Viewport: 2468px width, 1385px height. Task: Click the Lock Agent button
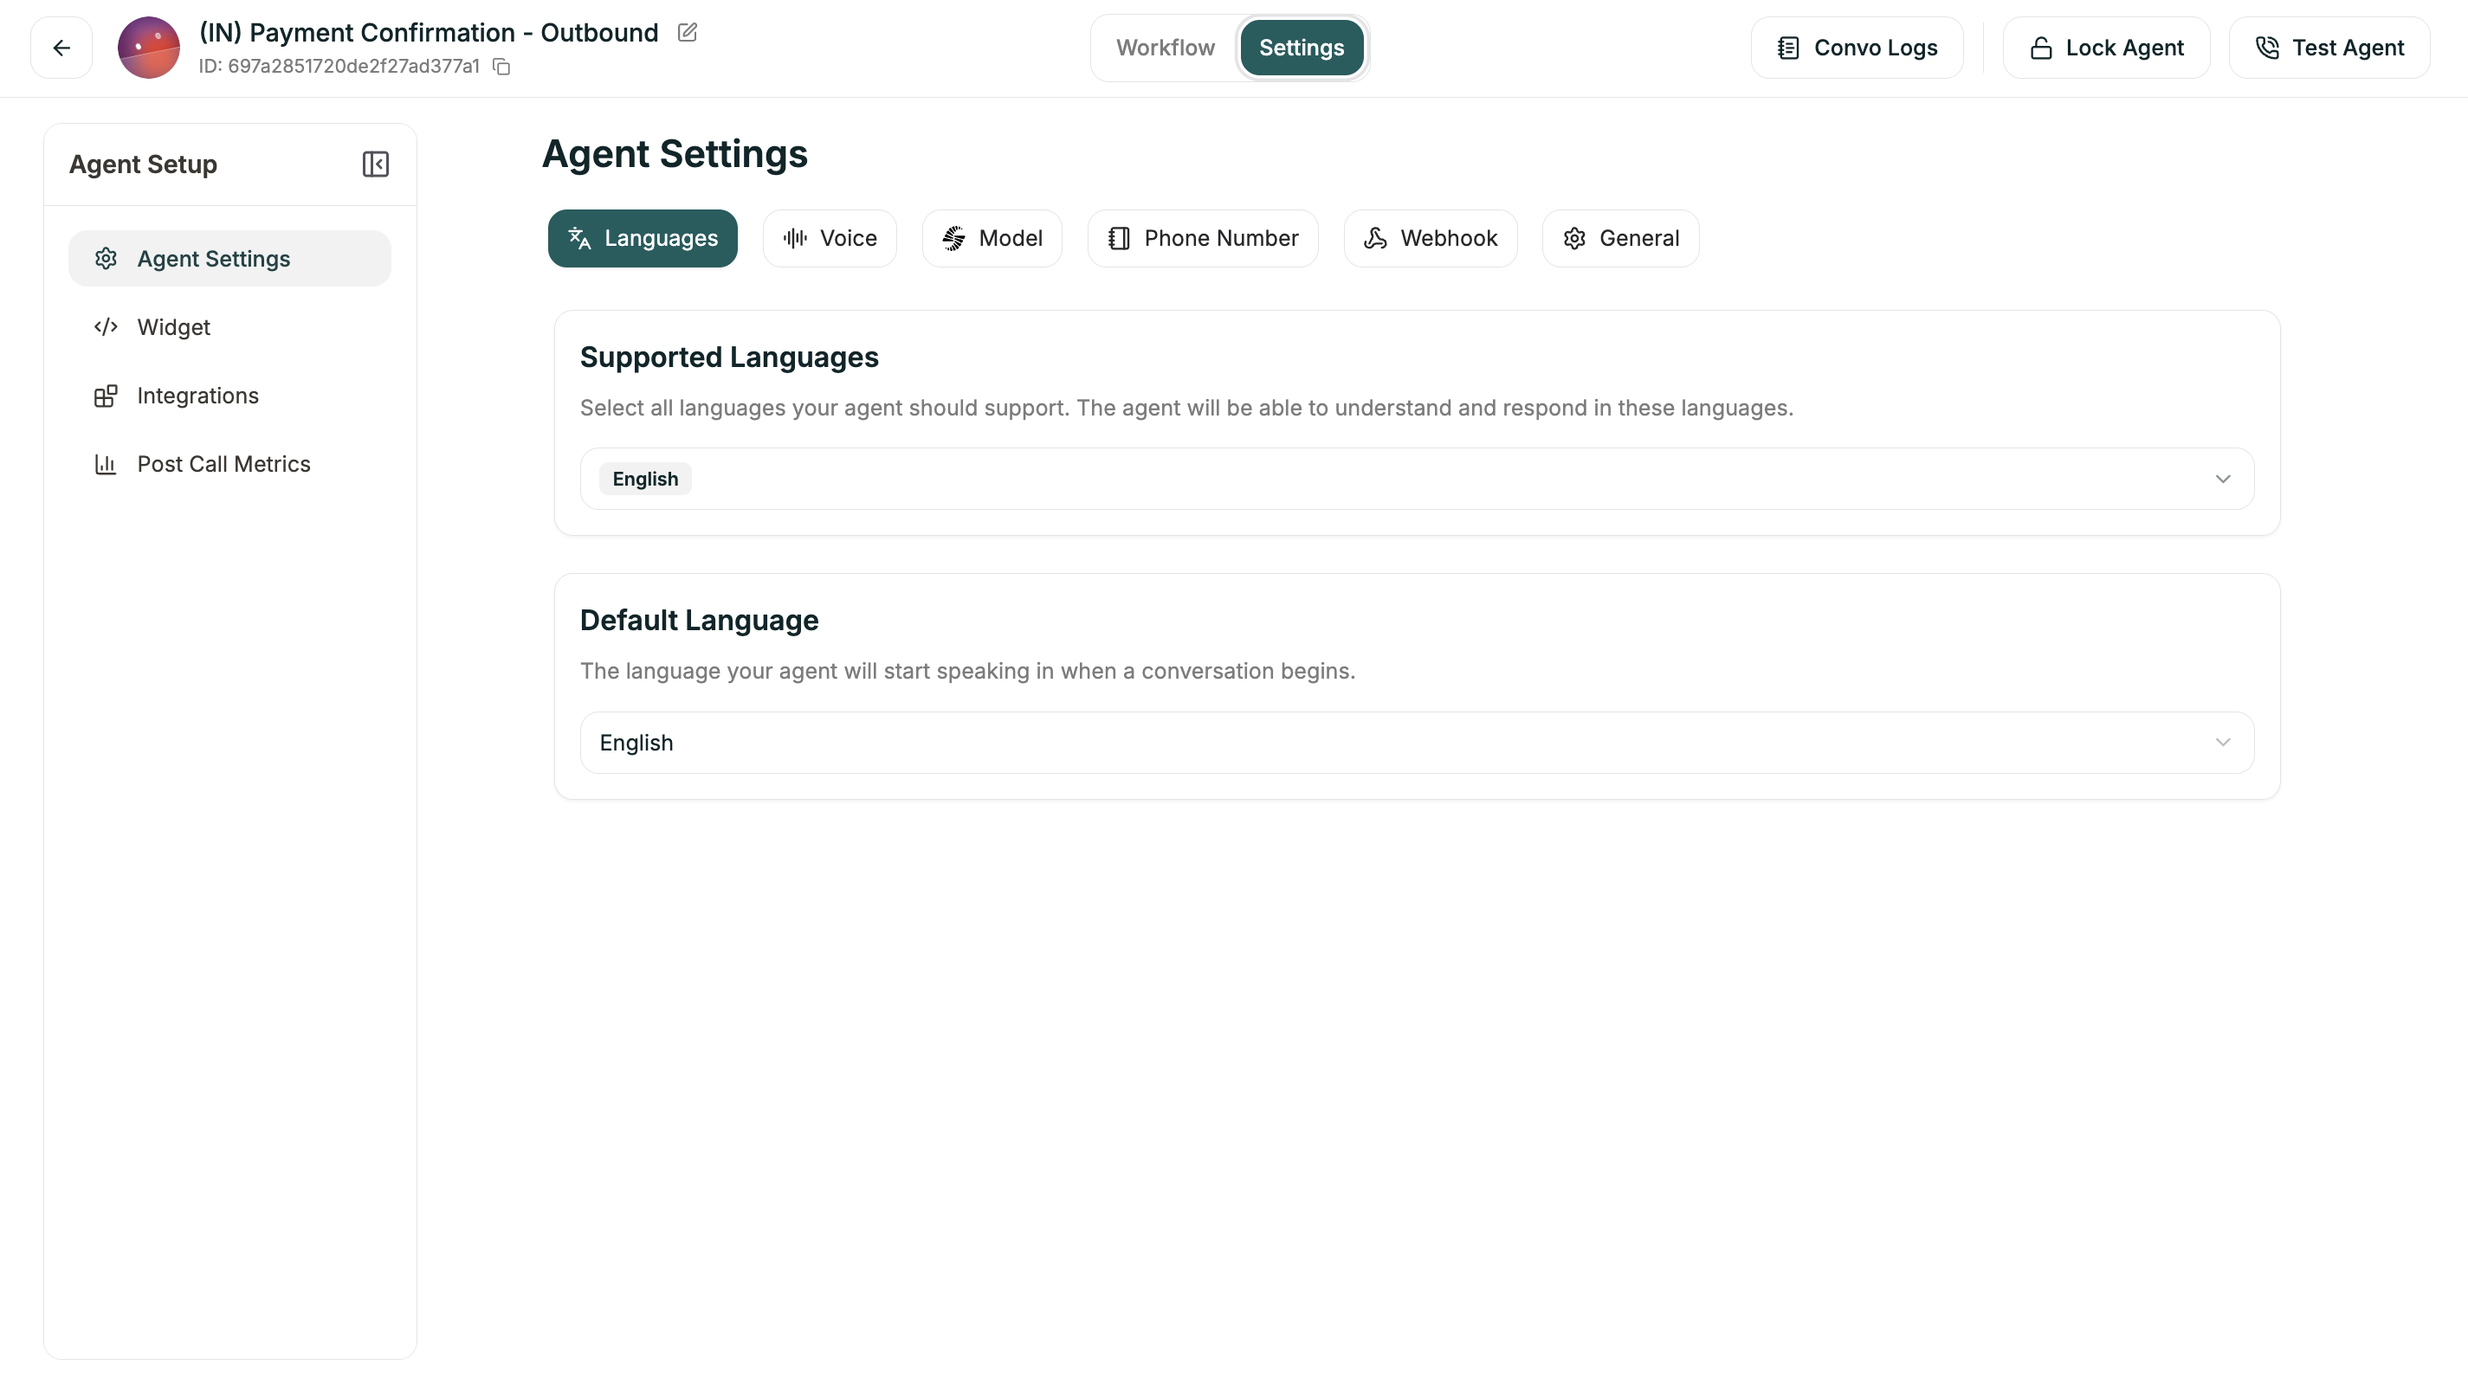[2106, 48]
